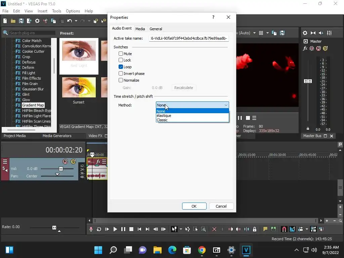Start timeline playback with Play

pos(115,229)
